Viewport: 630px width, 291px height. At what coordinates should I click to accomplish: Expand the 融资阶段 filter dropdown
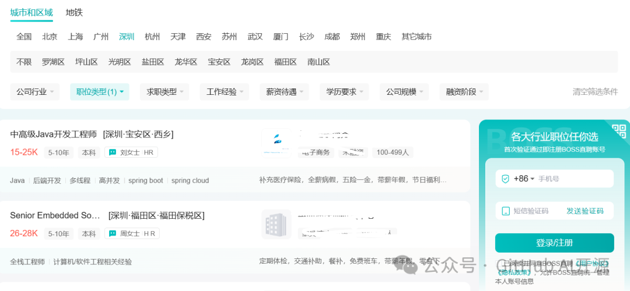click(464, 92)
